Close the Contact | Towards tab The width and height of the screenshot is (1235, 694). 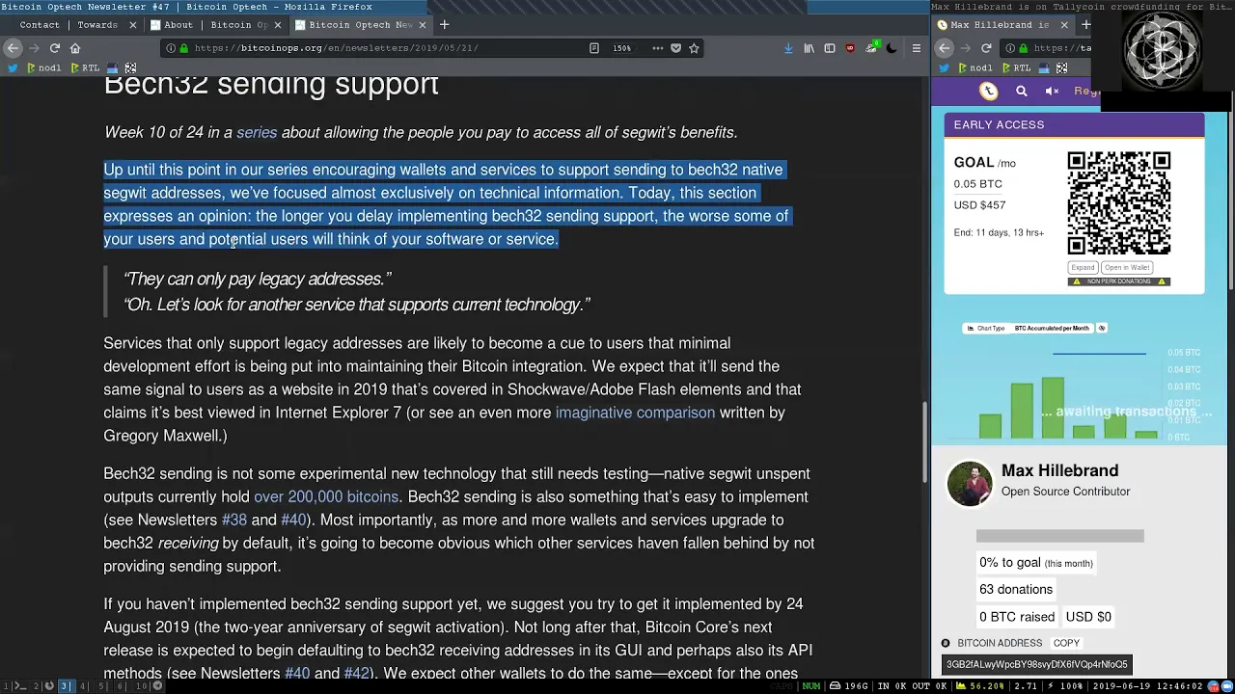click(x=133, y=25)
